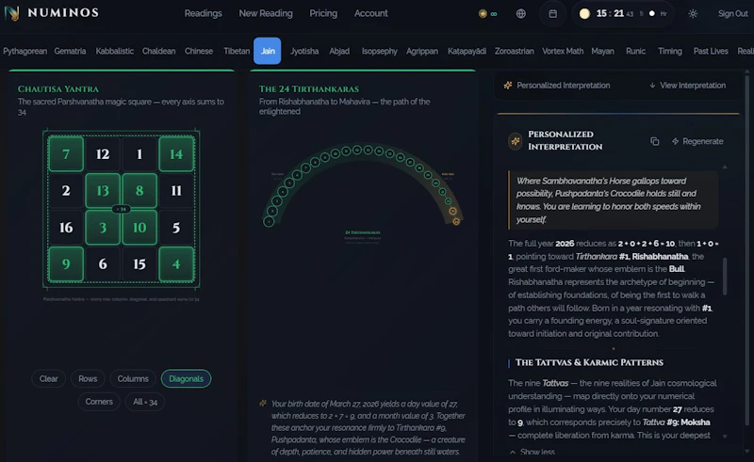Image resolution: width=754 pixels, height=462 pixels.
Task: Click the 'Chautisa Yantra' panel title
Action: [x=58, y=88]
